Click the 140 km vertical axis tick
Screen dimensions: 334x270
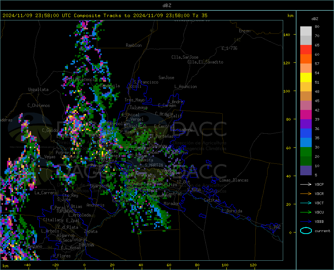coord(287,35)
